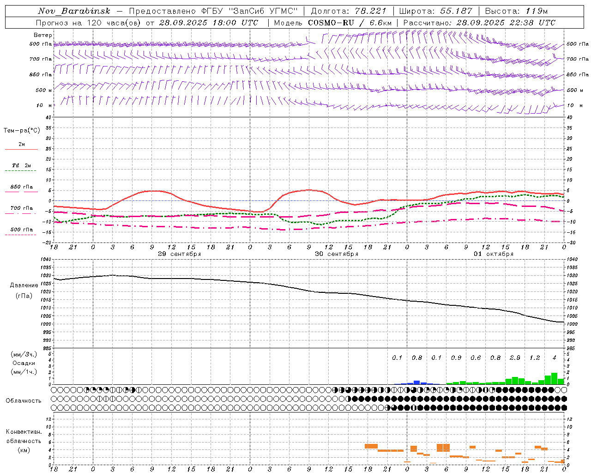Click the '700 гПа' temperature legend label
The width and height of the screenshot is (591, 473).
(x=21, y=208)
